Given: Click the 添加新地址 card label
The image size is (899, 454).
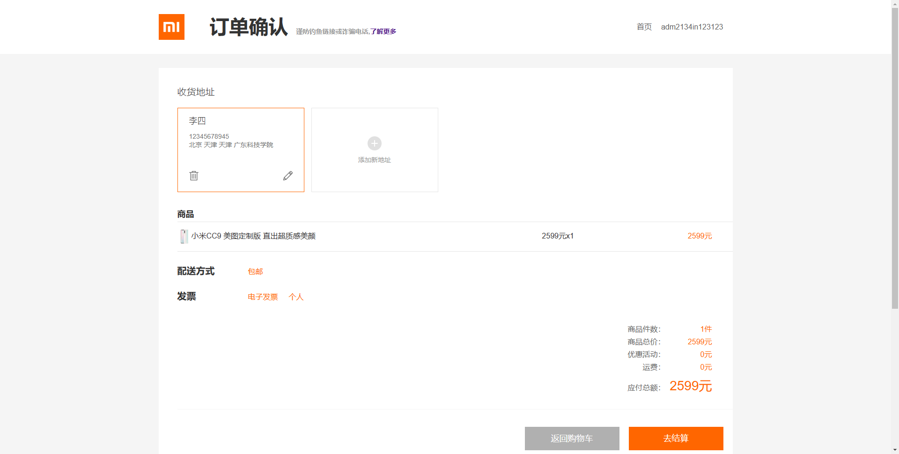Looking at the screenshot, I should [x=375, y=160].
